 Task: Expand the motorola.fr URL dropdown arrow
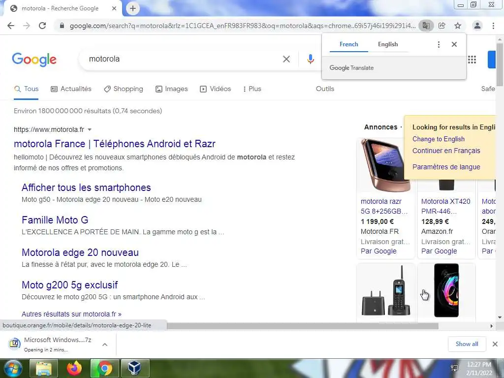90,129
